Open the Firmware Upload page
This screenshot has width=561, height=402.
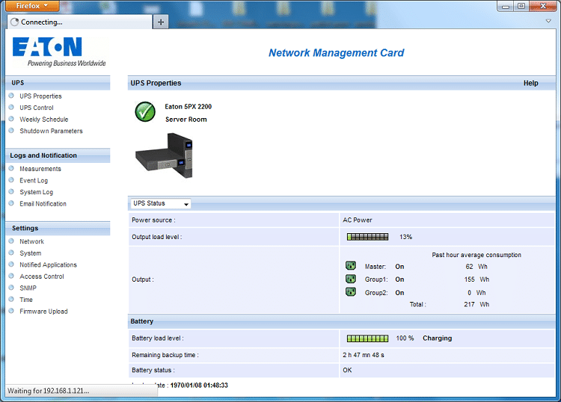[x=43, y=312]
